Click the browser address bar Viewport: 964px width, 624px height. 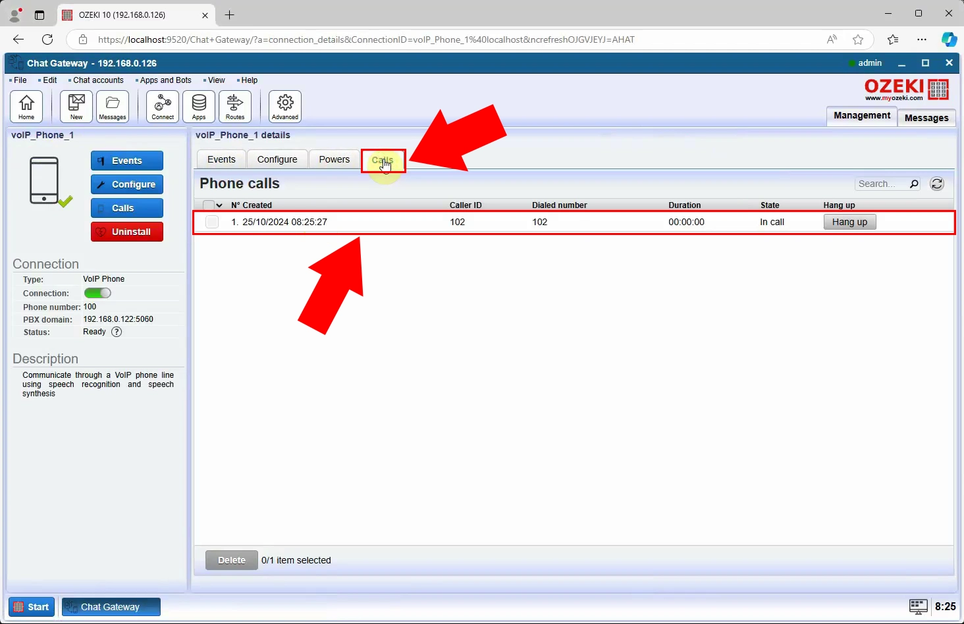tap(460, 39)
